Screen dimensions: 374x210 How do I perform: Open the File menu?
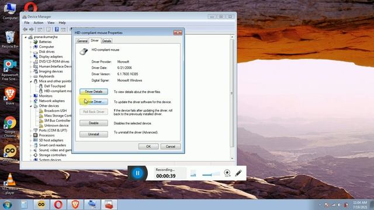[27, 23]
